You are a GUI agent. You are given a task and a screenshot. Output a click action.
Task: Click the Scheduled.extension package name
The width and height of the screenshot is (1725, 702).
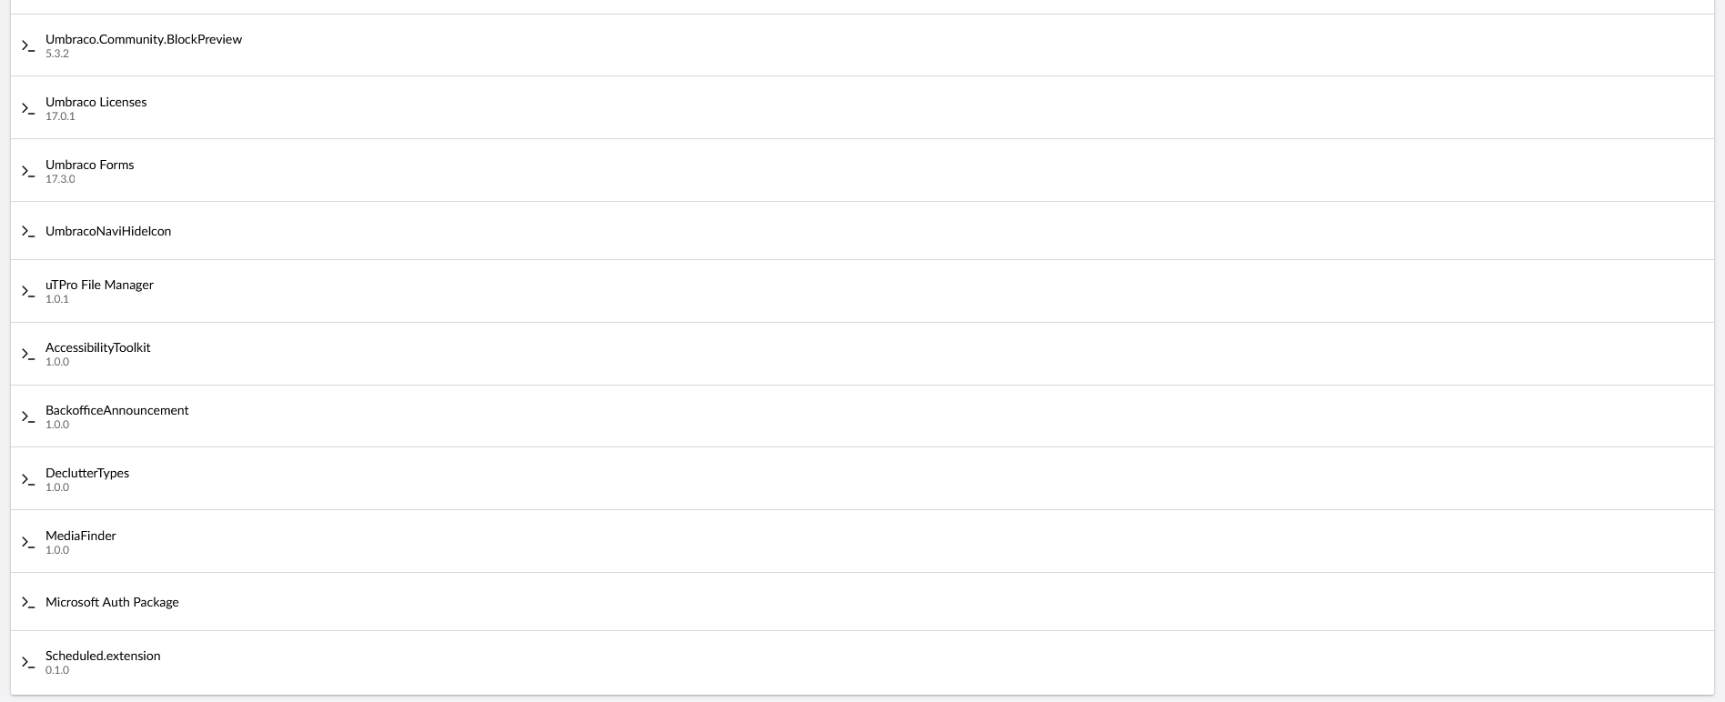[x=103, y=656]
